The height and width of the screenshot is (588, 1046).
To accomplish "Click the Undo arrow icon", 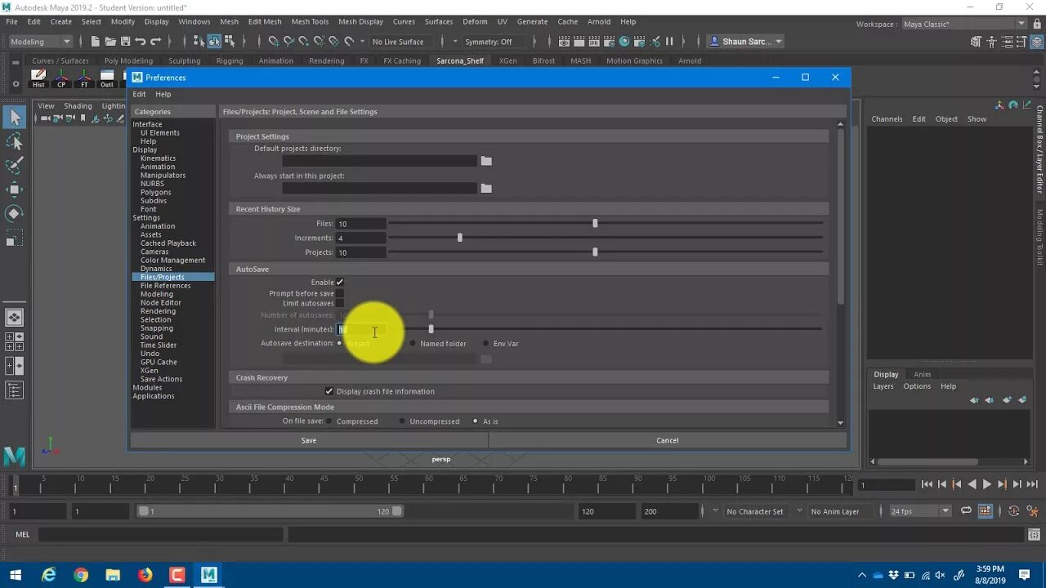I will click(x=140, y=41).
